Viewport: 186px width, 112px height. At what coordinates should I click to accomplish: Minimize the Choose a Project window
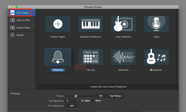14,7
